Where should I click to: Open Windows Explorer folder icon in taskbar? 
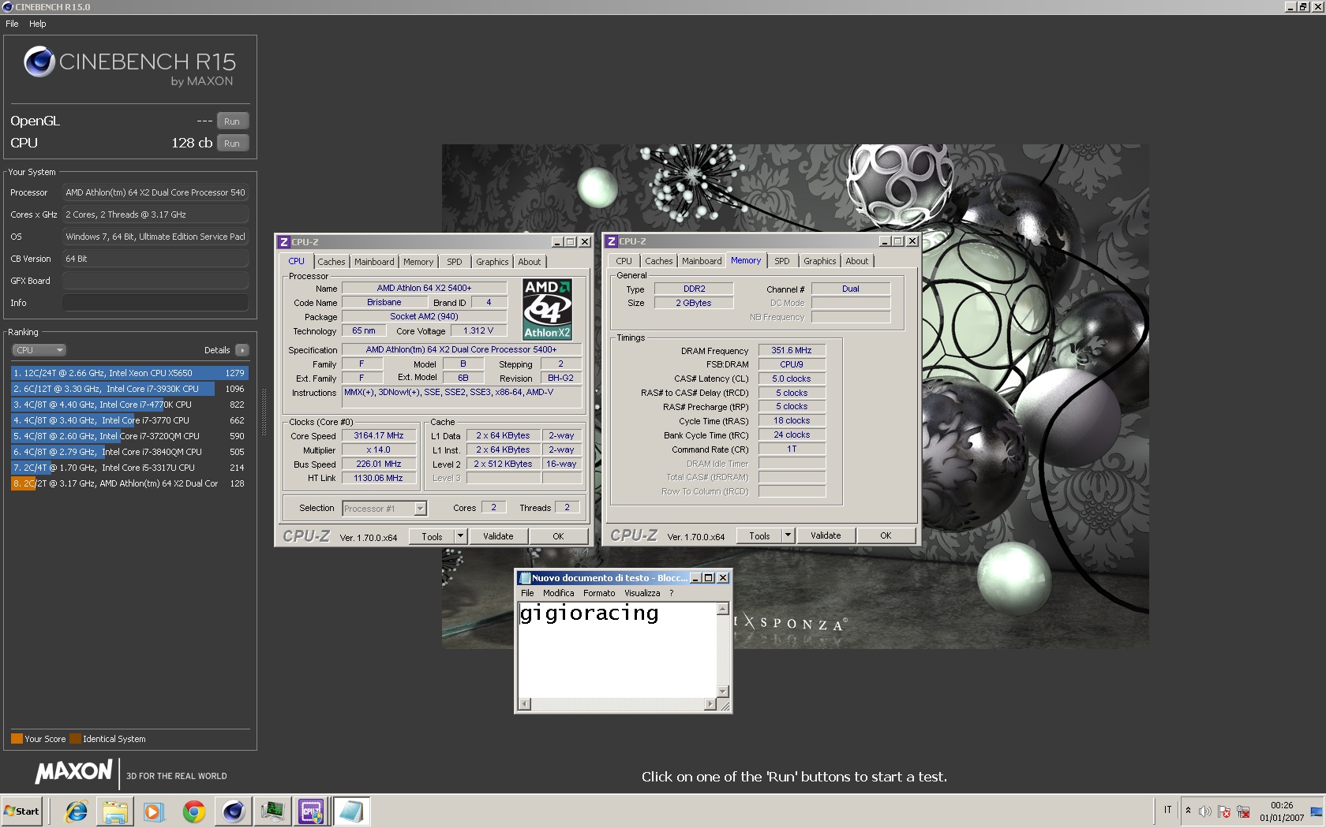tap(115, 811)
